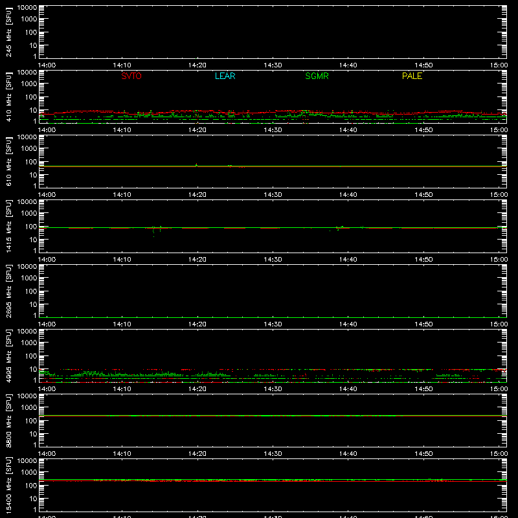Click the green dip near 14:15 in 1415 MHz plot
Viewport: 518px width, 518px height.
click(x=153, y=232)
